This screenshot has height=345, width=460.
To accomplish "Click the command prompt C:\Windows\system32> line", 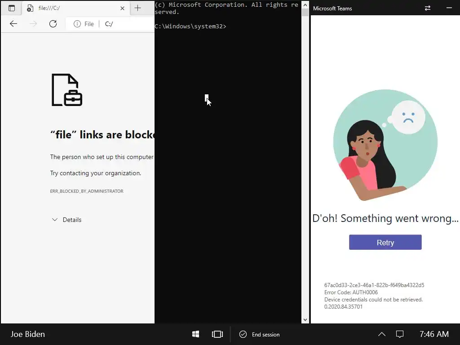I will tap(190, 27).
